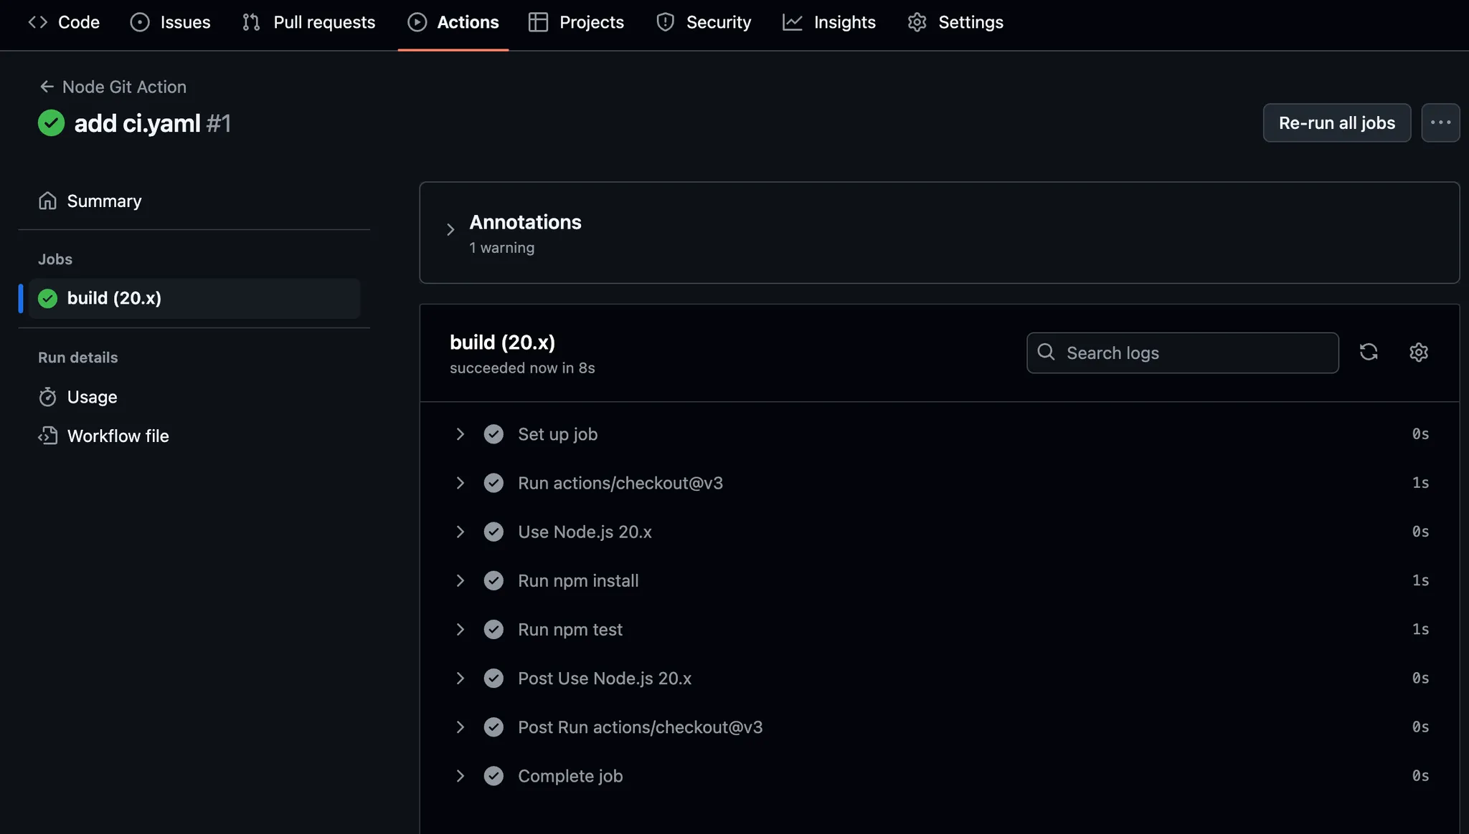Open the log settings gear
The image size is (1469, 834).
(1418, 352)
